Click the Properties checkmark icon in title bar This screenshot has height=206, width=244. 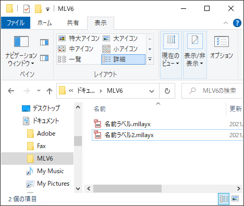coord(27,9)
